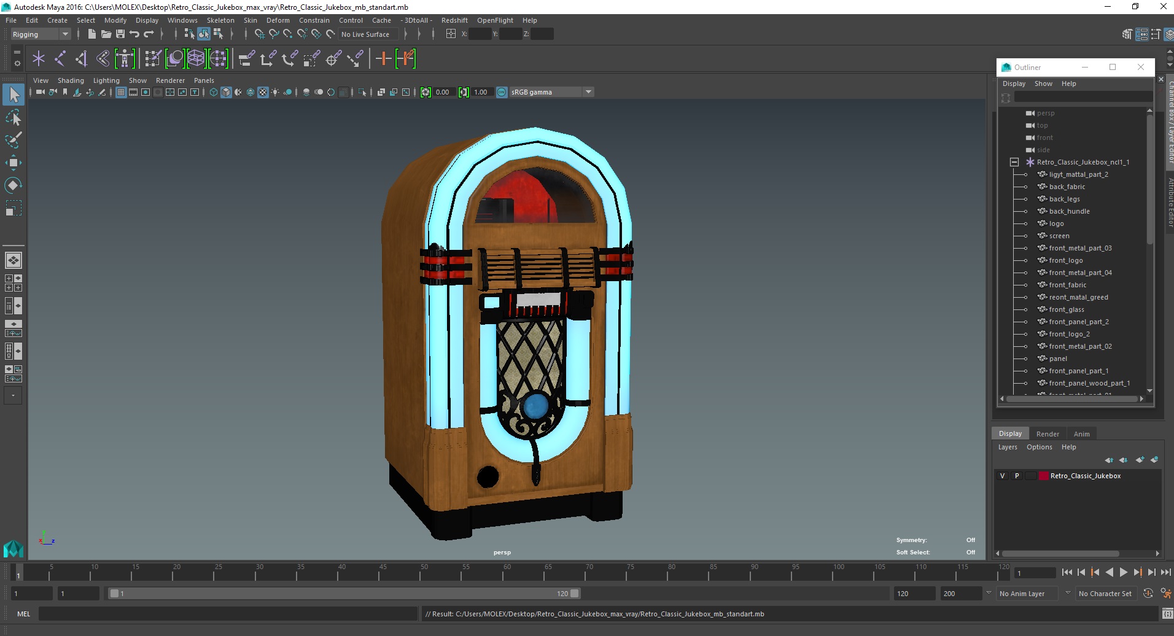This screenshot has width=1174, height=636.
Task: Click the Set Key shelf icon
Action: point(384,59)
